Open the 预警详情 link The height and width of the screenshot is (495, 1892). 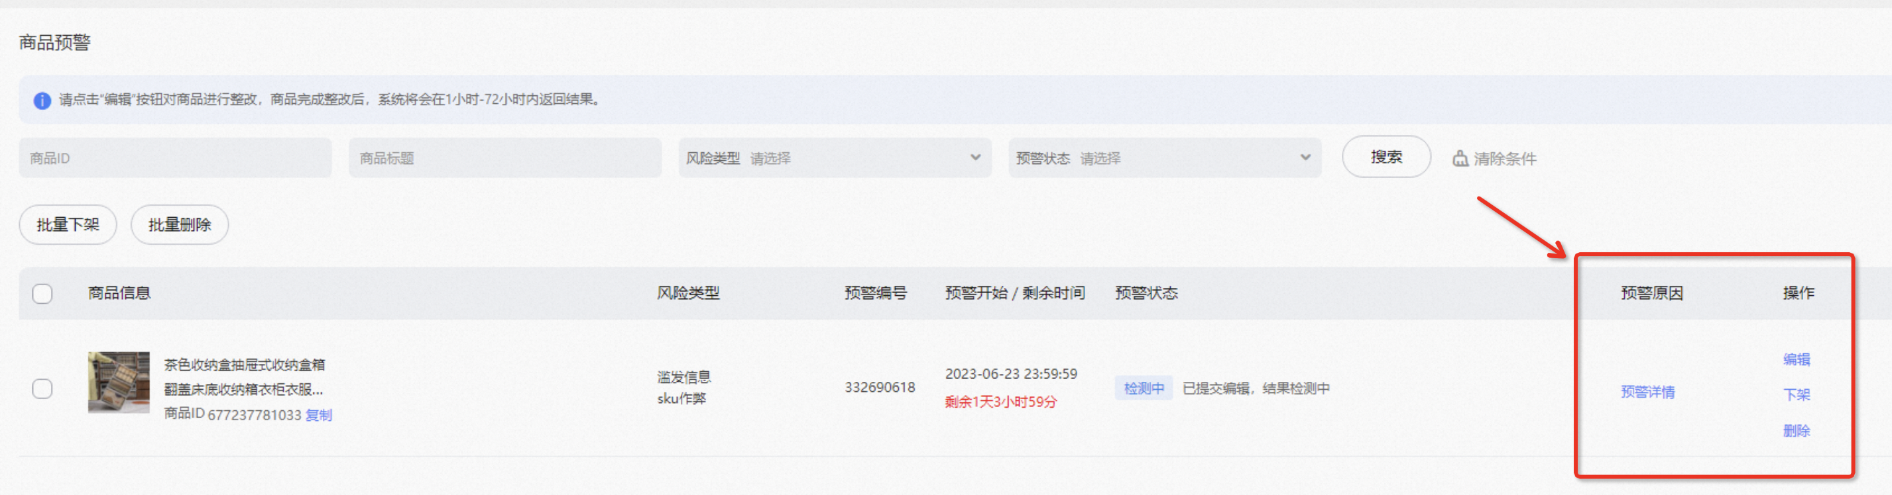coord(1647,392)
